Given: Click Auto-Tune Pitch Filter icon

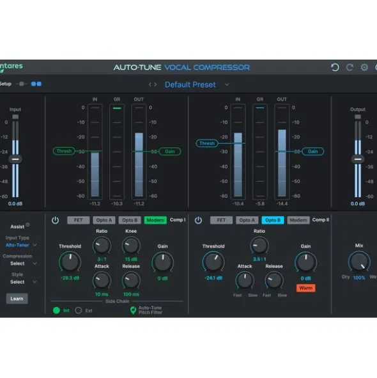Looking at the screenshot, I should point(133,310).
